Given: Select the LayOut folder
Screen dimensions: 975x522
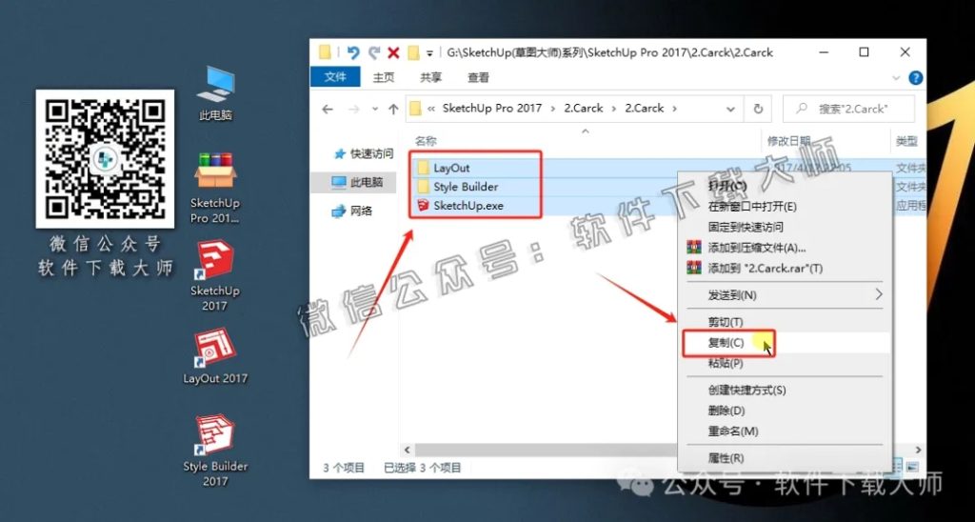Looking at the screenshot, I should [x=451, y=168].
